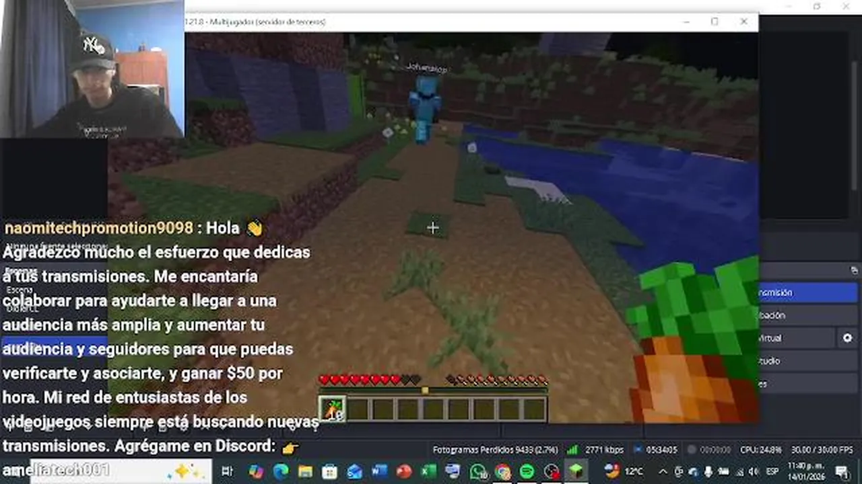Switch to OBS Studio taskbar icon

[552, 471]
